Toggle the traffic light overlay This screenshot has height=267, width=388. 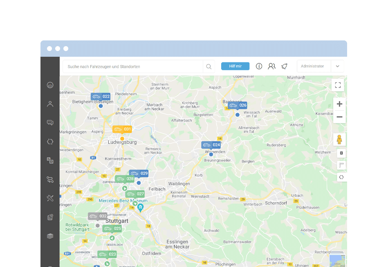tap(341, 153)
